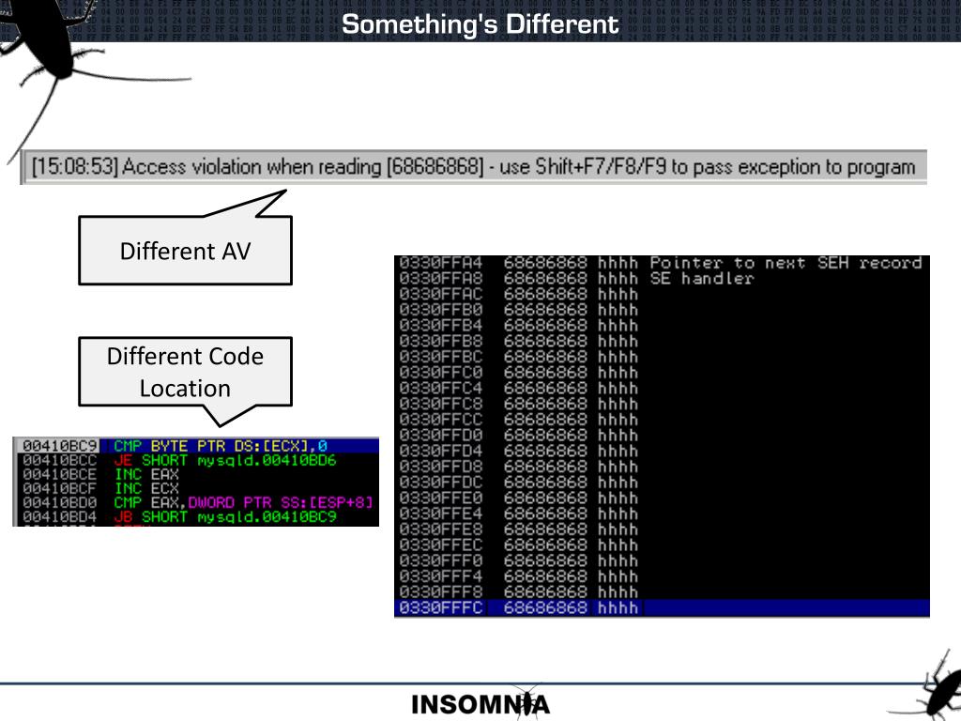This screenshot has height=721, width=961.
Task: Select stack row 0330FFA4 pointer to next SEH record
Action: (x=662, y=263)
